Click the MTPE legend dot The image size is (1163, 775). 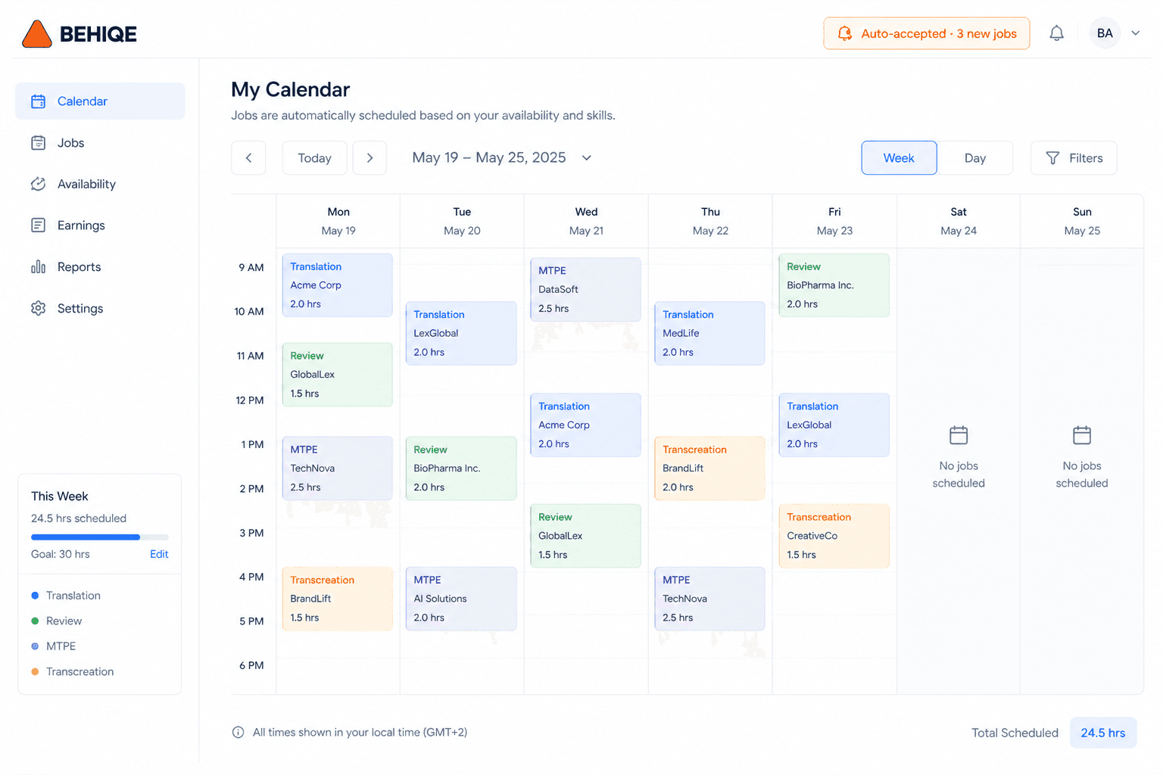[x=35, y=646]
